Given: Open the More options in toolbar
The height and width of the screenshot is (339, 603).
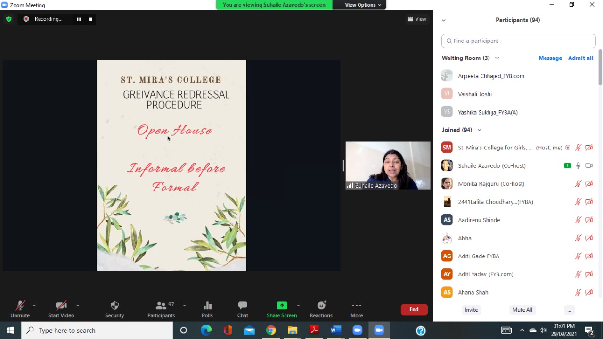Looking at the screenshot, I should click(x=357, y=309).
